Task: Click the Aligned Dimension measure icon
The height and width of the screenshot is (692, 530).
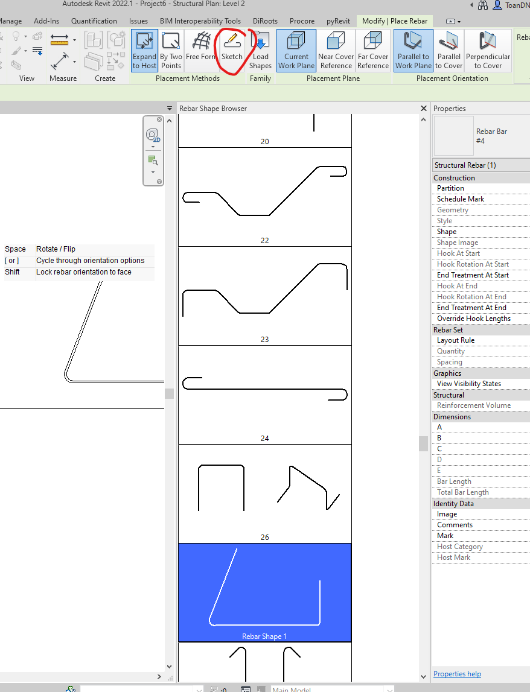Action: tap(59, 61)
